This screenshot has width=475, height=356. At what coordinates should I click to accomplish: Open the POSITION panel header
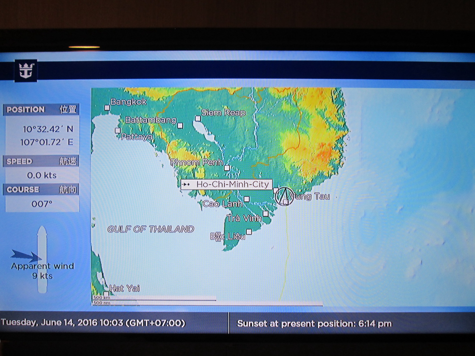pyautogui.click(x=41, y=110)
